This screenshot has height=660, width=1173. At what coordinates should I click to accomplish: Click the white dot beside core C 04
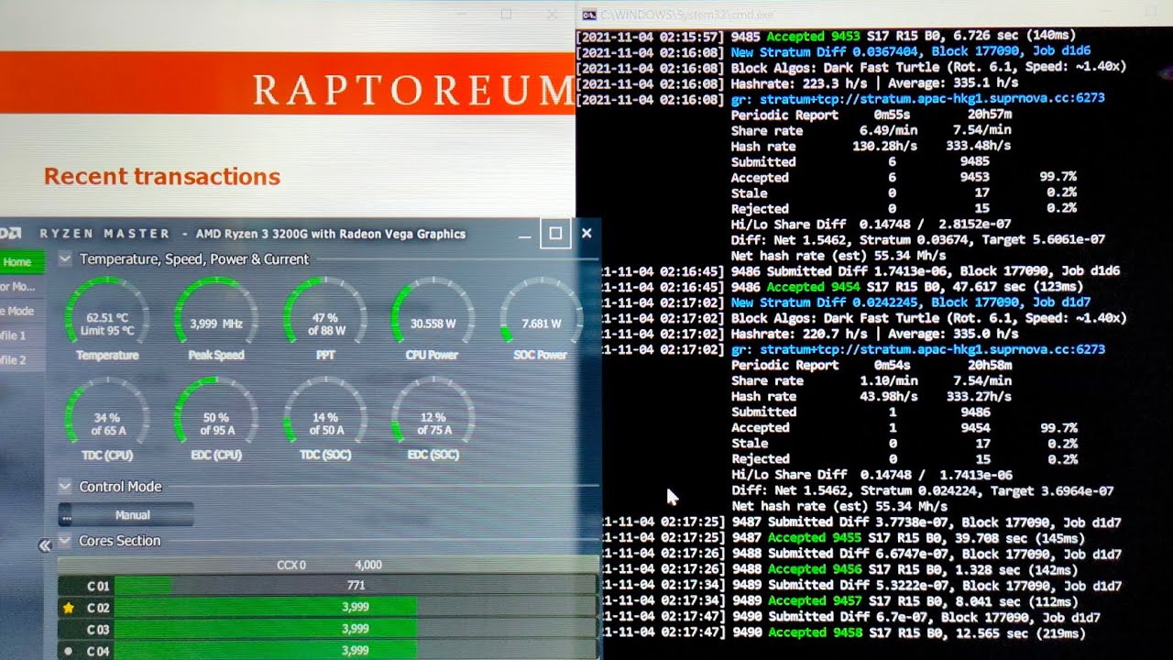coord(68,651)
